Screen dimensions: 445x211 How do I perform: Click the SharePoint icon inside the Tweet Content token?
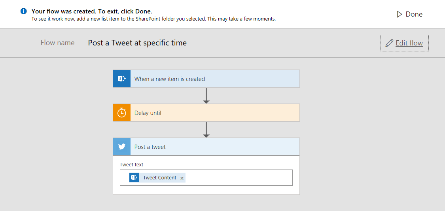(134, 178)
